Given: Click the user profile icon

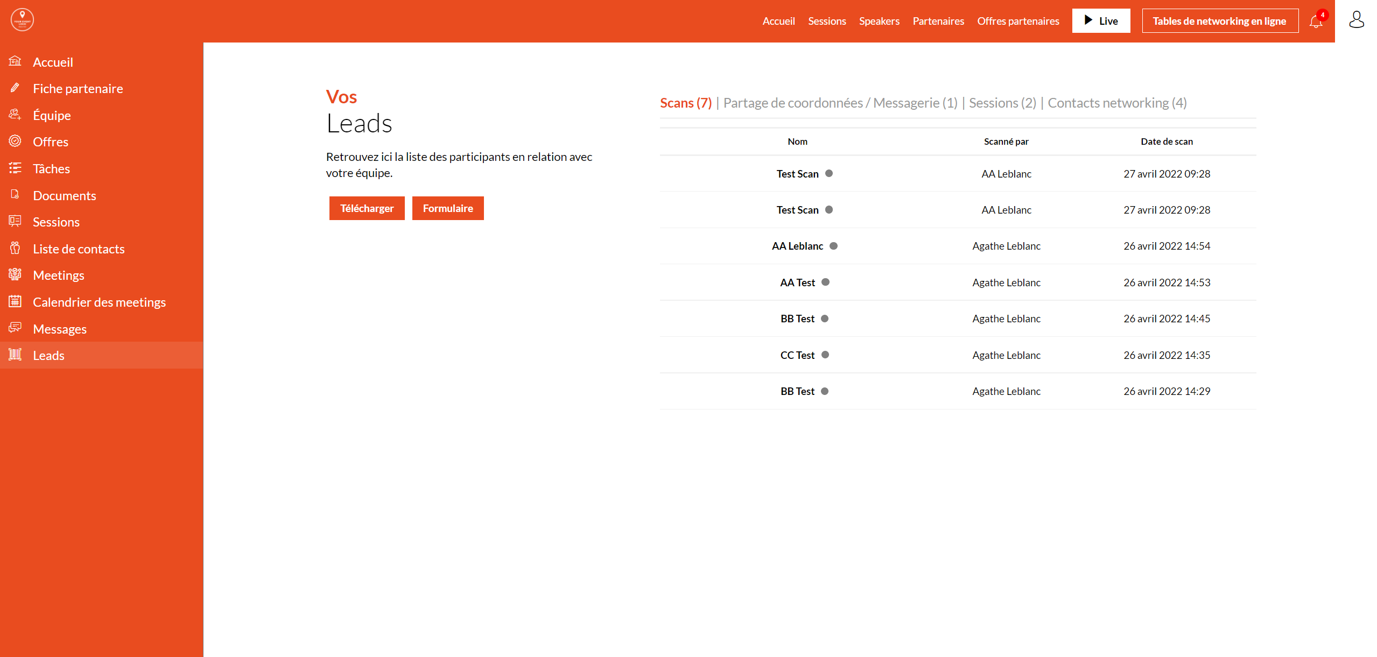Looking at the screenshot, I should 1356,21.
